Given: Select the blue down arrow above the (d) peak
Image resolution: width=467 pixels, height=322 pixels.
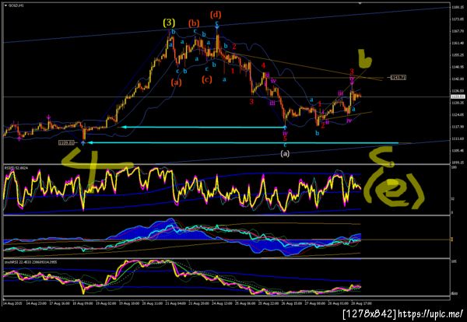Looking at the screenshot, I should pos(217,26).
